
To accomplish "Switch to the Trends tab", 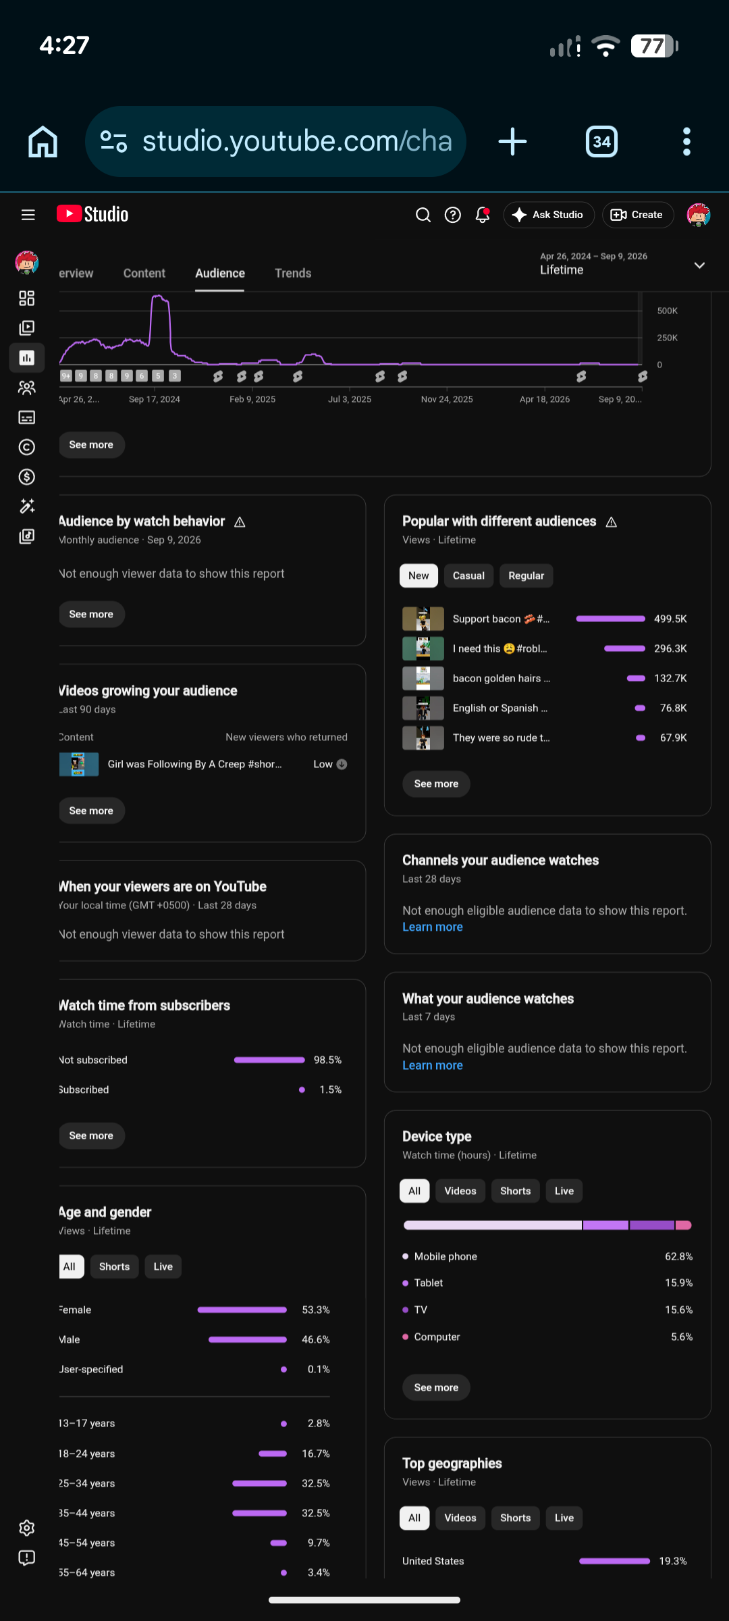I will [x=293, y=273].
